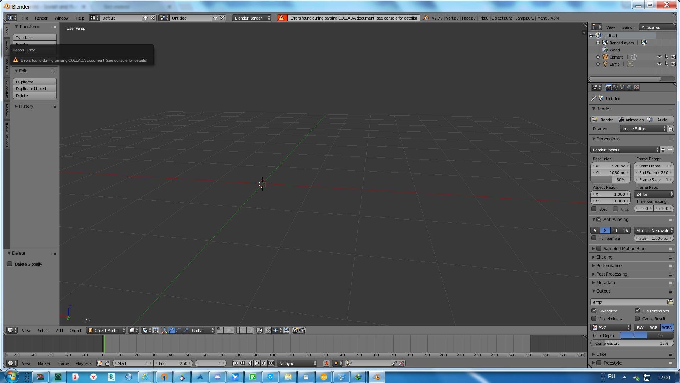
Task: Toggle lock camera and layers icon
Action: pyautogui.click(x=259, y=330)
